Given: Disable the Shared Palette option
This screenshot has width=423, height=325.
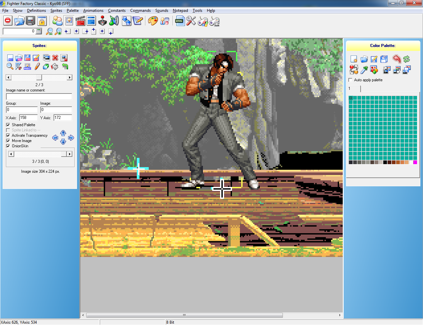Looking at the screenshot, I should pos(8,125).
